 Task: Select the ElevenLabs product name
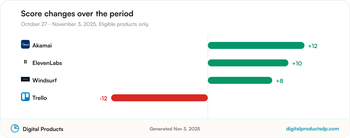click(x=47, y=63)
